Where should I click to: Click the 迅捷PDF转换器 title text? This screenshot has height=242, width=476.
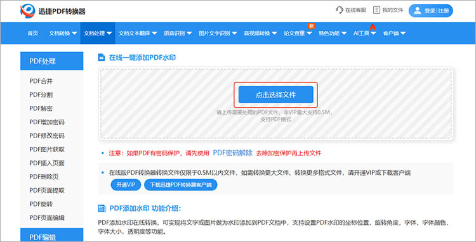[x=62, y=11]
